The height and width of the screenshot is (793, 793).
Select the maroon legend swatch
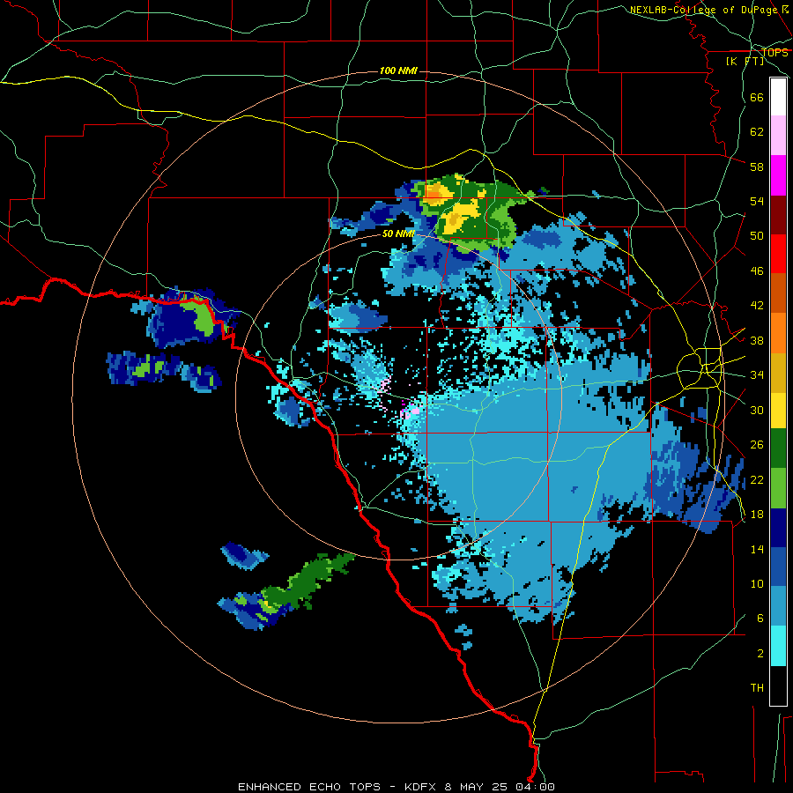(x=778, y=215)
